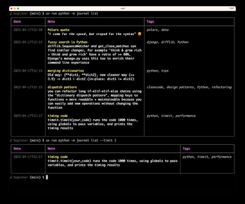Click the Note header in the first table
The width and height of the screenshot is (245, 204).
tap(51, 21)
